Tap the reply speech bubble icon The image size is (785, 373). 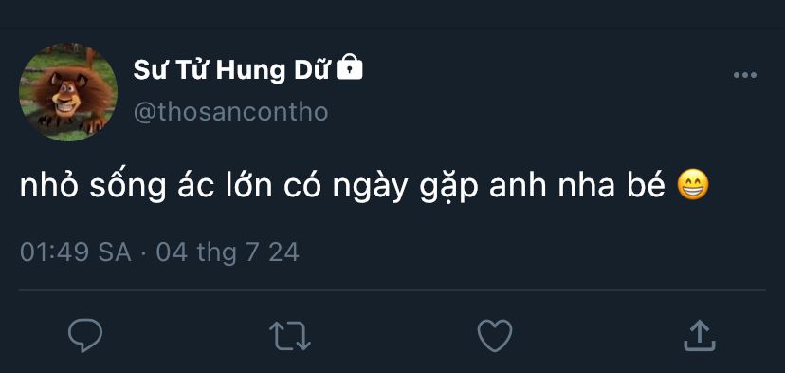tap(85, 335)
